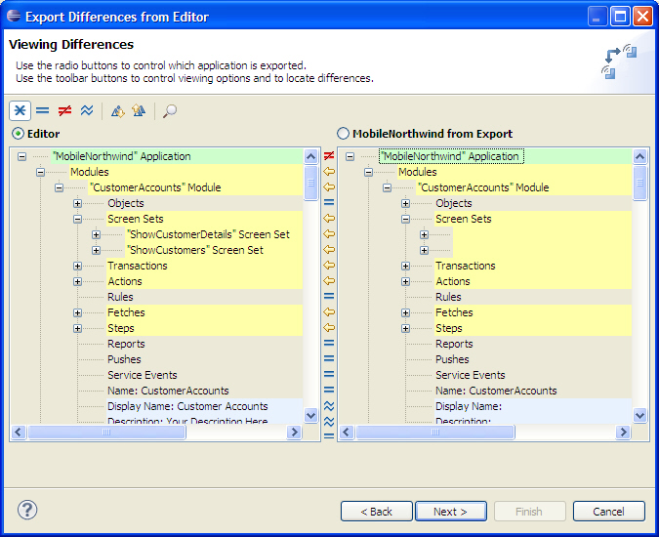Click the copy arrow beside Transactions row
This screenshot has width=659, height=537.
click(x=329, y=266)
